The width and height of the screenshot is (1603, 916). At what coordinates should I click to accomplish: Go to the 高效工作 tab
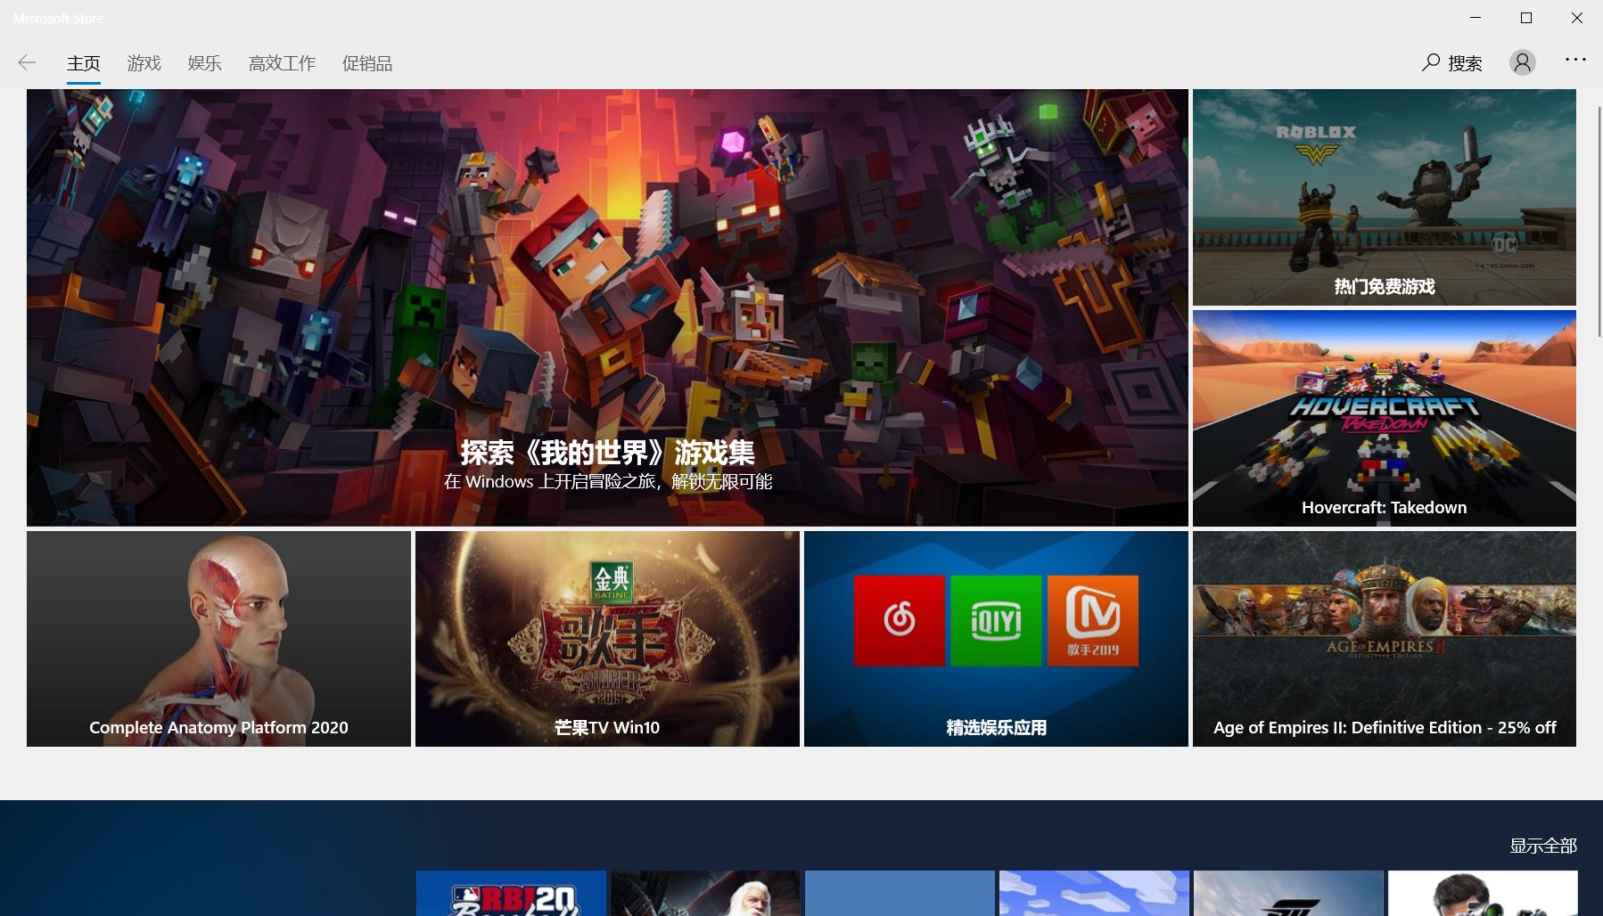point(283,63)
